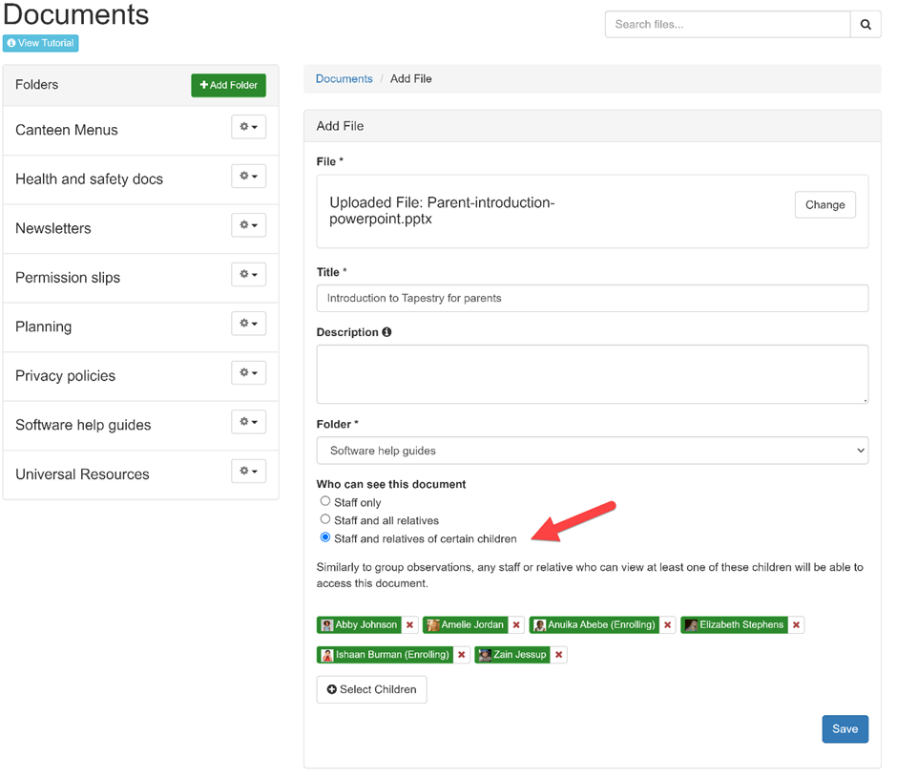Remove Amelie Jordan from selected children
Image resolution: width=897 pixels, height=779 pixels.
[x=516, y=625]
